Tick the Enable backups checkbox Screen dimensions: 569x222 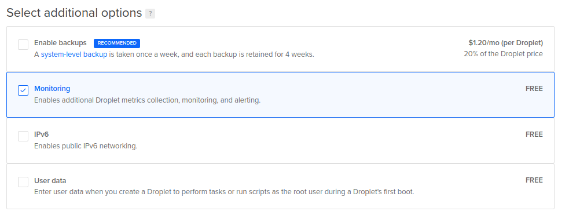pyautogui.click(x=23, y=45)
